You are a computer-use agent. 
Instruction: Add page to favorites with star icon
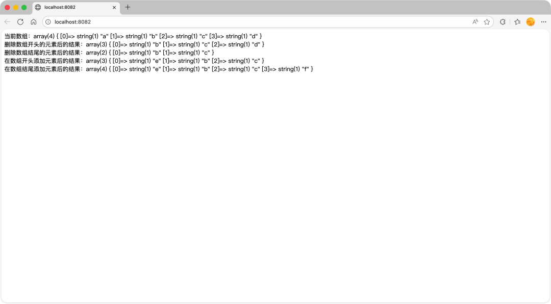point(487,22)
